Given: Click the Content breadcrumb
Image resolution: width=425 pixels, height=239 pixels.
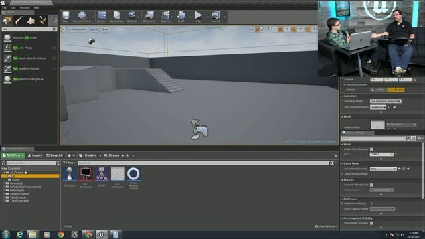Looking at the screenshot, I should (x=90, y=155).
